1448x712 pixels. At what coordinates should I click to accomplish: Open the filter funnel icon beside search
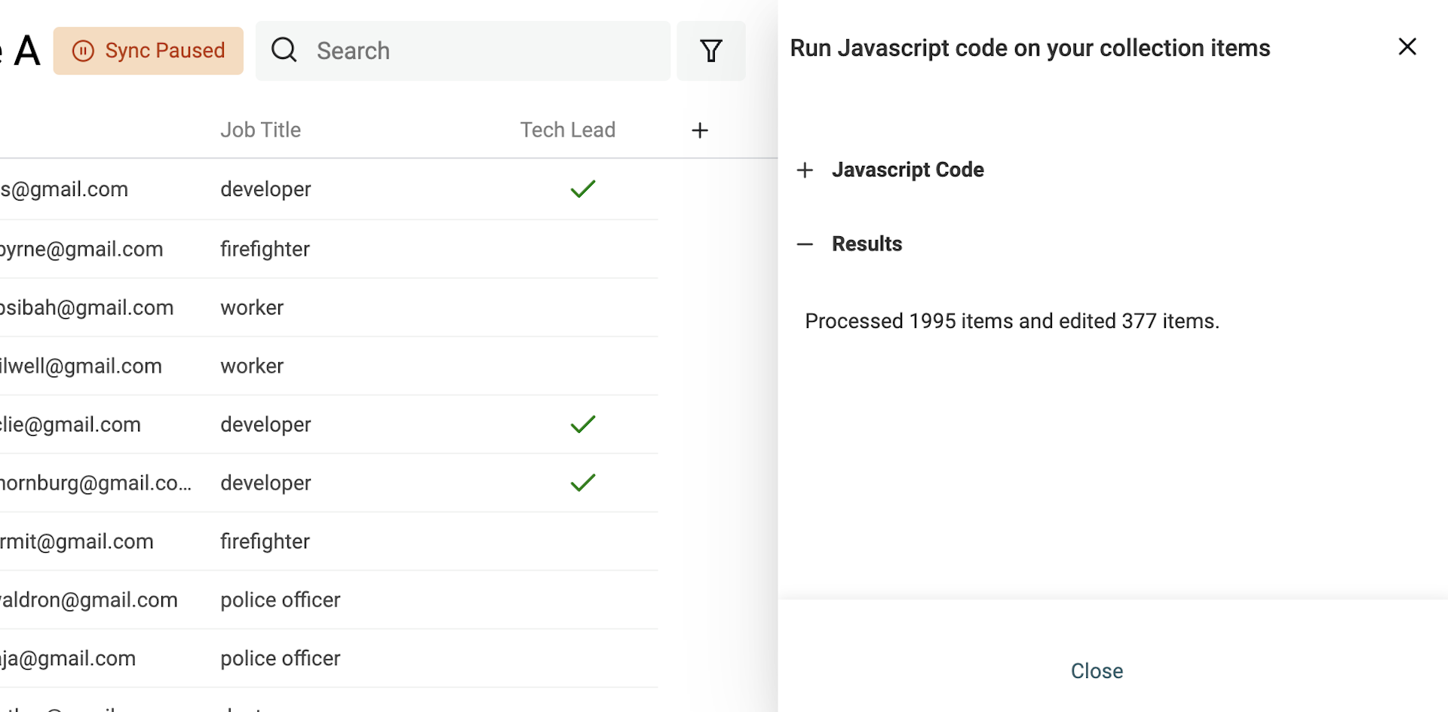[710, 51]
